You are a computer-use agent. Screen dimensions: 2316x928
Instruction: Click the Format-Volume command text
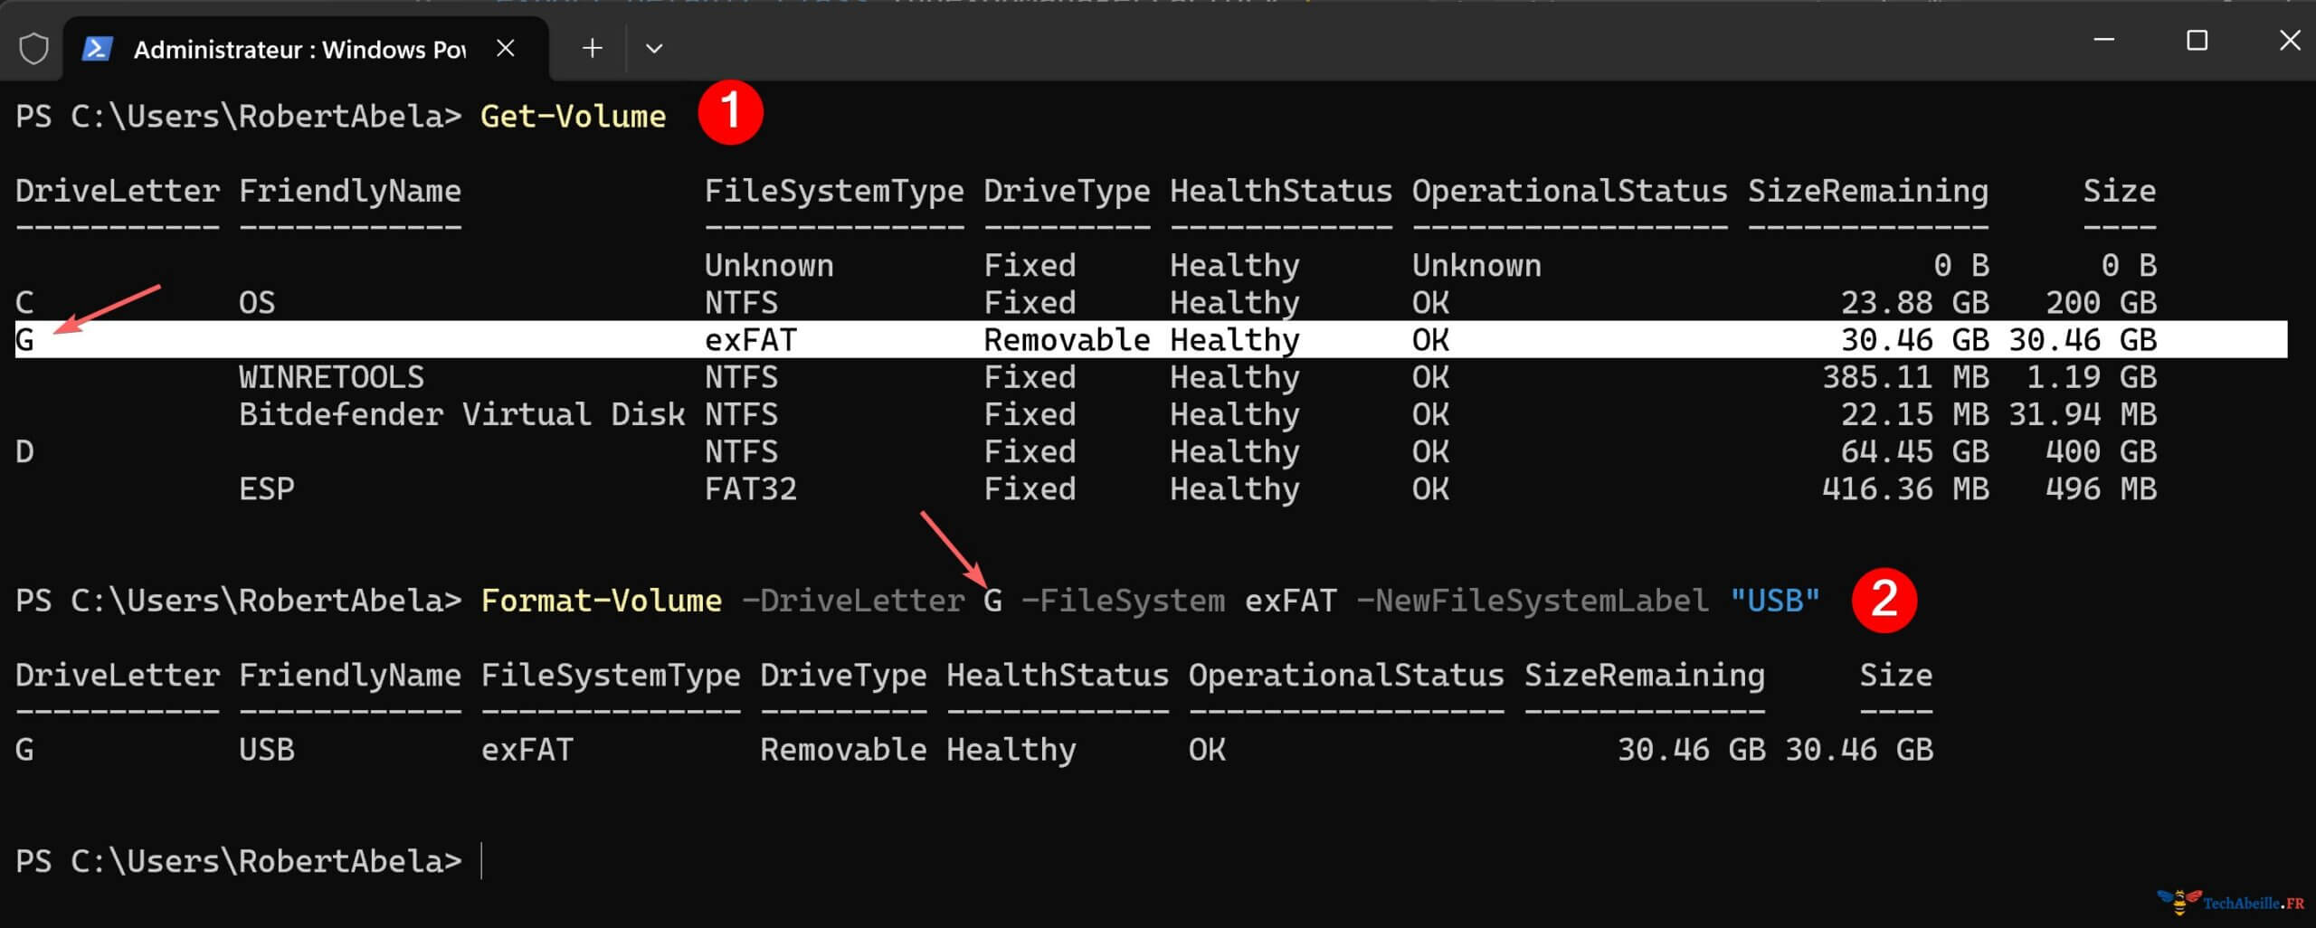coord(601,600)
